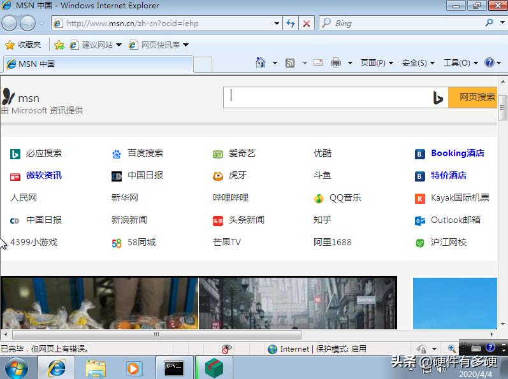508x379 pixels.
Task: Open the 百度搜索 link
Action: 145,154
